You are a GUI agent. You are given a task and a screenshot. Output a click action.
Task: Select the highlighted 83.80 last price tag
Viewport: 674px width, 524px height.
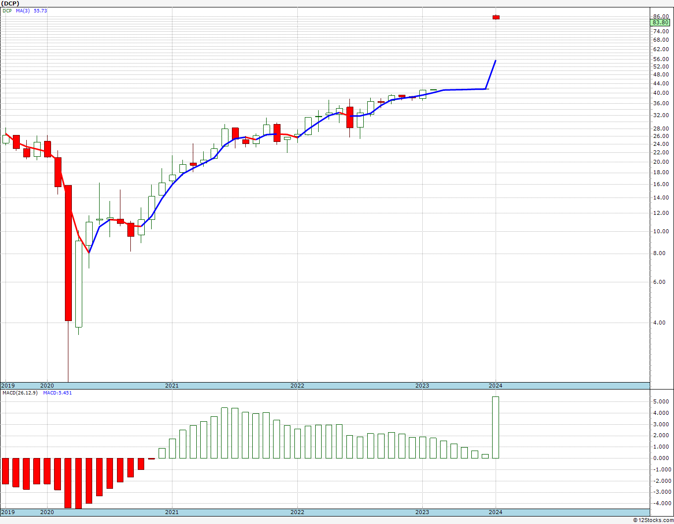661,22
